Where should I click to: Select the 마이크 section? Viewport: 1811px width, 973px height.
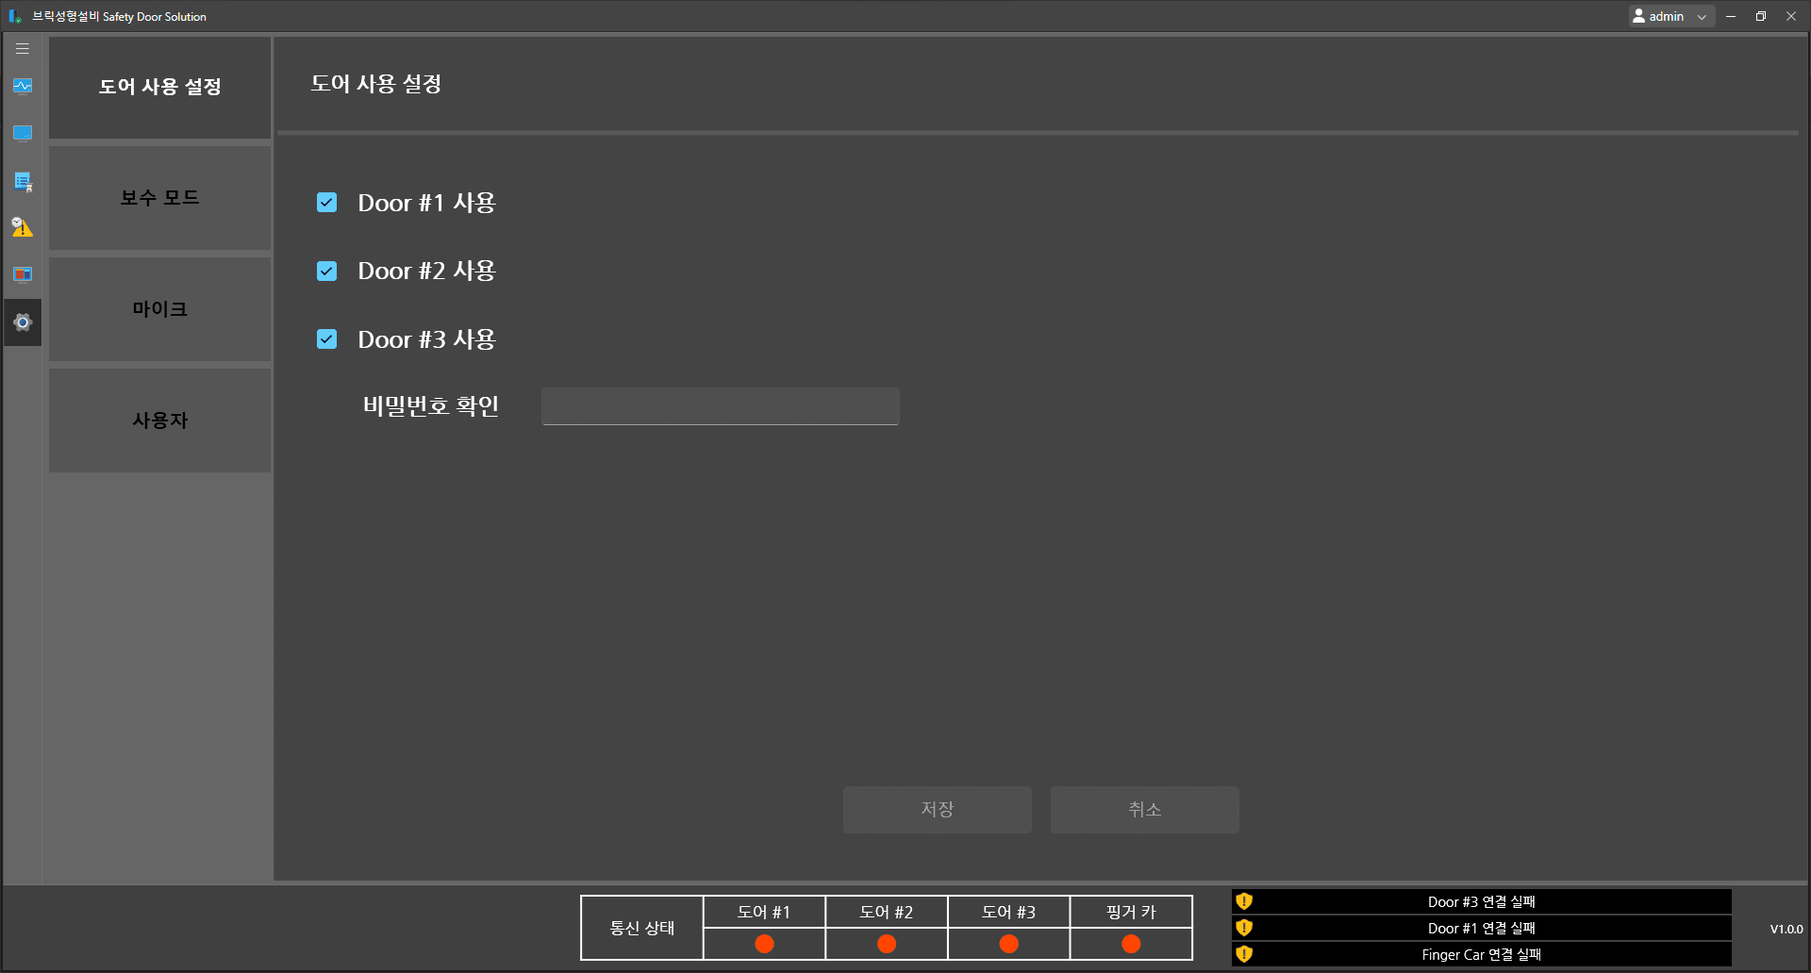pyautogui.click(x=158, y=309)
